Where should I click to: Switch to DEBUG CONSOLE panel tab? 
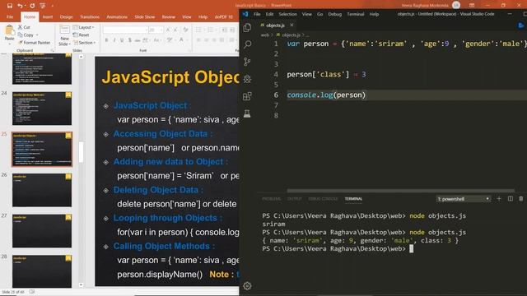[323, 199]
